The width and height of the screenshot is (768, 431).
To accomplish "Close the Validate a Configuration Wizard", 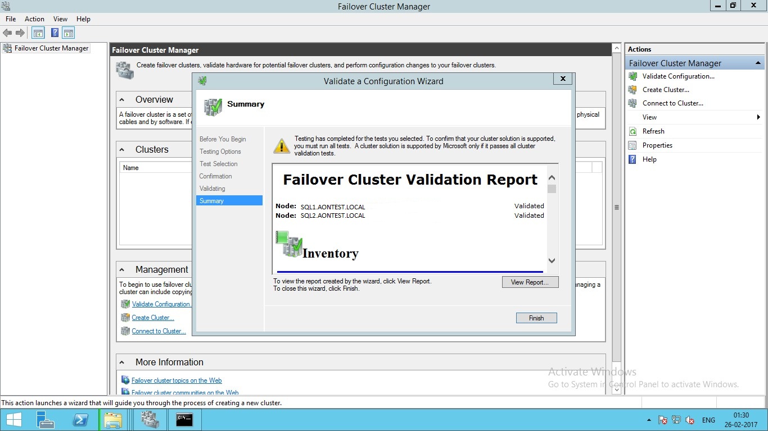I will pyautogui.click(x=563, y=79).
